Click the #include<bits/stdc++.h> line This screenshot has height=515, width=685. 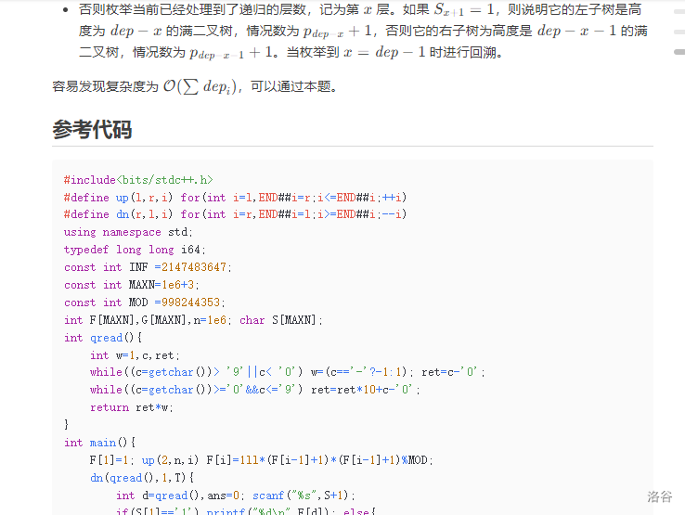click(138, 179)
